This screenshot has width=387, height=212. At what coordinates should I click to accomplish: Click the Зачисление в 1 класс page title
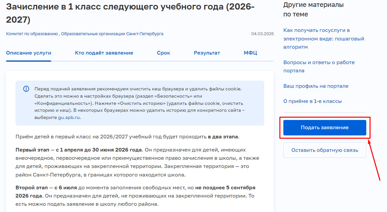[x=130, y=13]
